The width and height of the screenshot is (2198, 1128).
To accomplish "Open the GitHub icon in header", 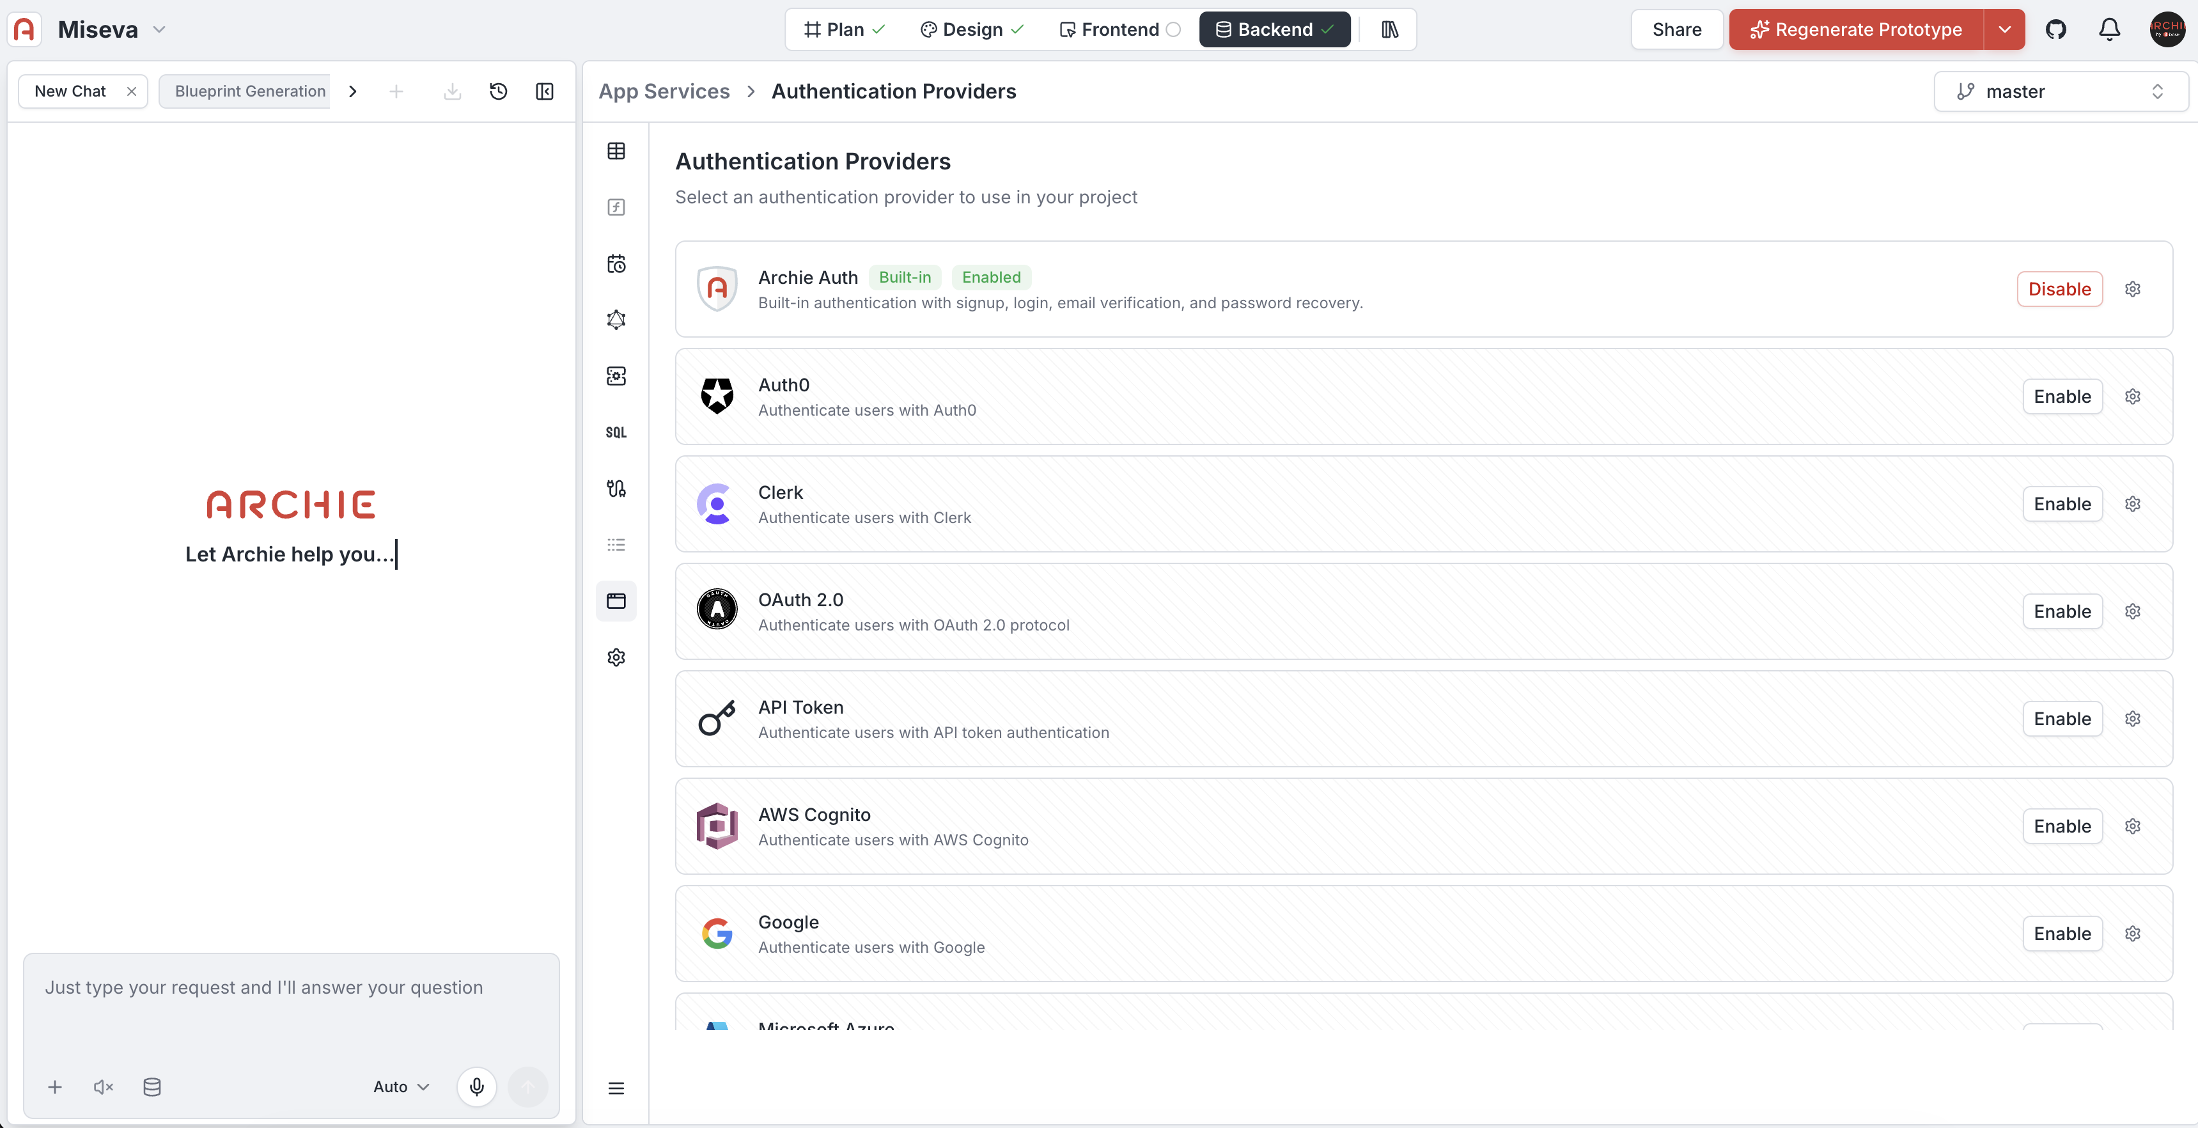I will 2056,29.
